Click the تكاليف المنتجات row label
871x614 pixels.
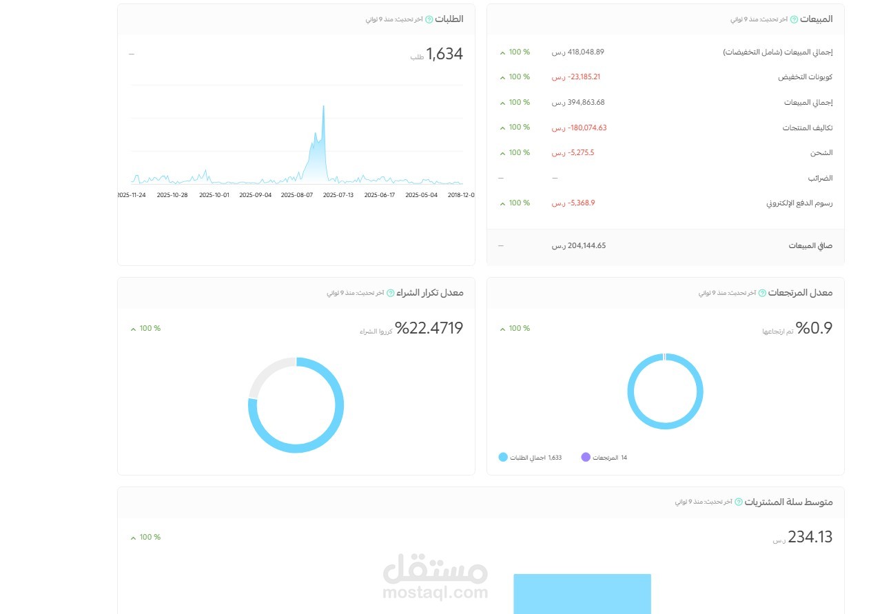808,127
